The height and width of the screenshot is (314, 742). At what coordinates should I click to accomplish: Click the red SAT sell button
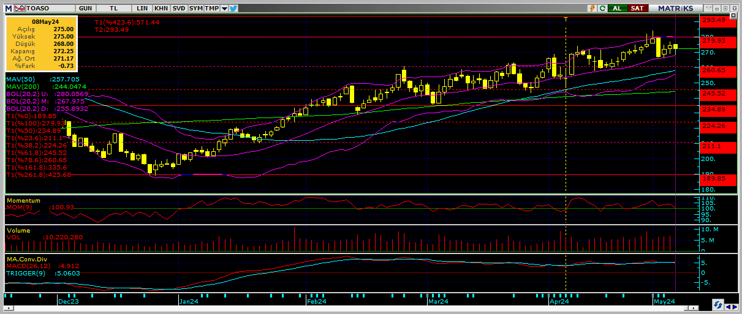click(637, 8)
